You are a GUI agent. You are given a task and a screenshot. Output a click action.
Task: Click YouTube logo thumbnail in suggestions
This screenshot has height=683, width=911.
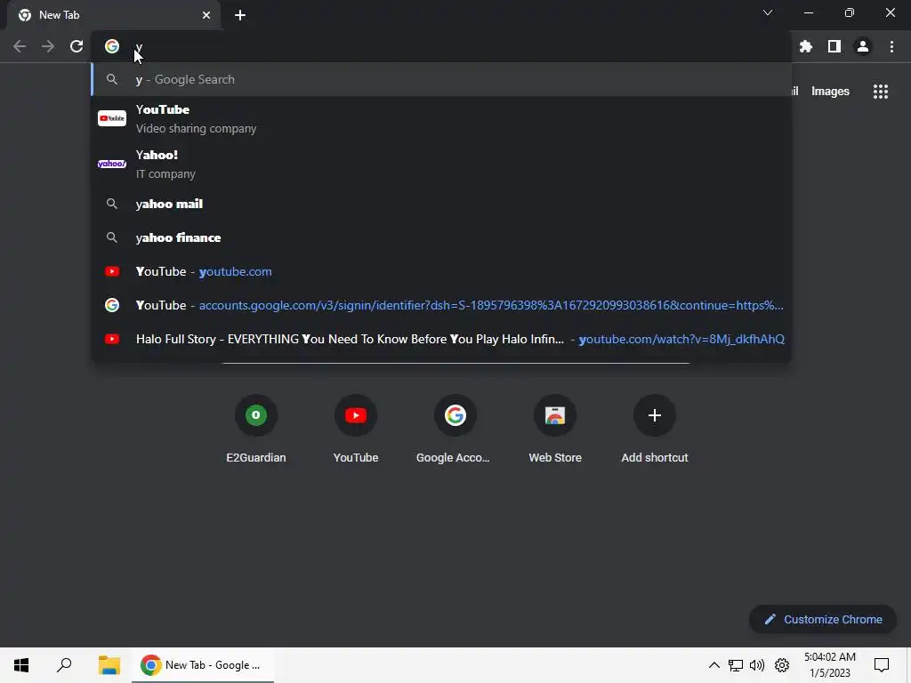tap(112, 118)
